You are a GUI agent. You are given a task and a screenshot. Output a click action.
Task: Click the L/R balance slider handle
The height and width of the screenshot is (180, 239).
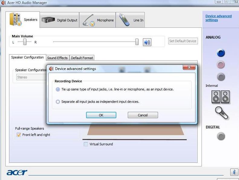pos(25,42)
